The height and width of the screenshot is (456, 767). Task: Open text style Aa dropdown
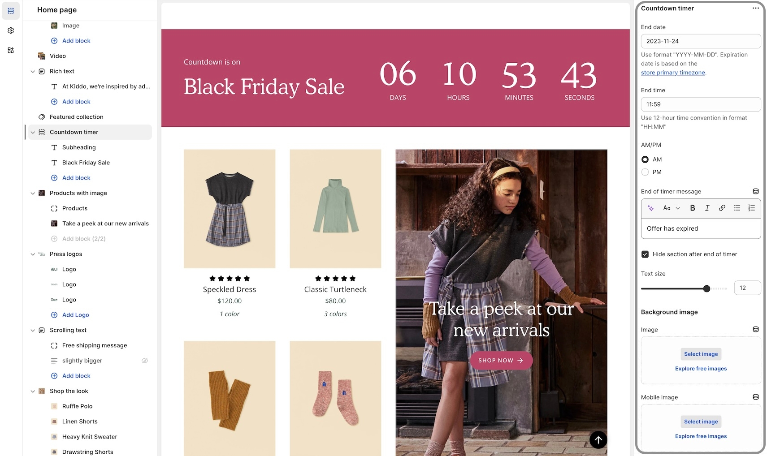[672, 208]
